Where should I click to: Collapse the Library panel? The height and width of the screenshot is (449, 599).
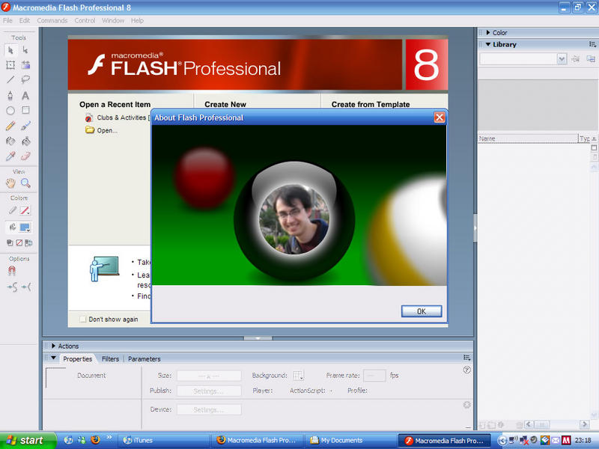coord(488,44)
